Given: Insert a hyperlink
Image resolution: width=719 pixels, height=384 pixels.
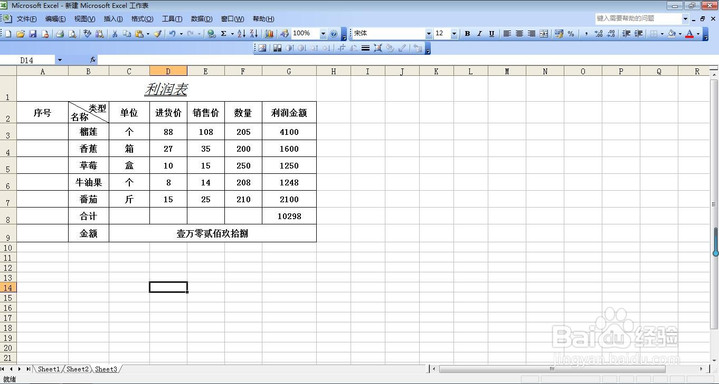Looking at the screenshot, I should 212,33.
